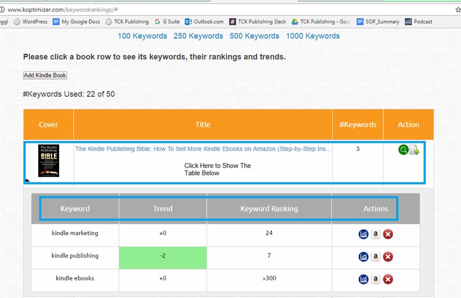461x298 pixels.
Task: Open Amazon search for kindle ebooks
Action: click(x=375, y=279)
